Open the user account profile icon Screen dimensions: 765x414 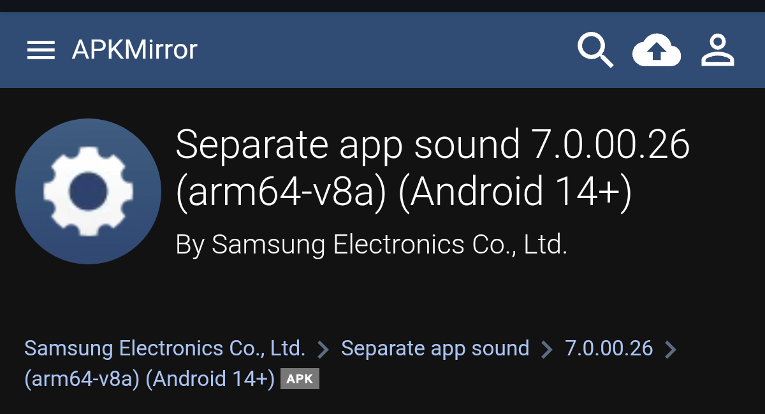pyautogui.click(x=718, y=50)
